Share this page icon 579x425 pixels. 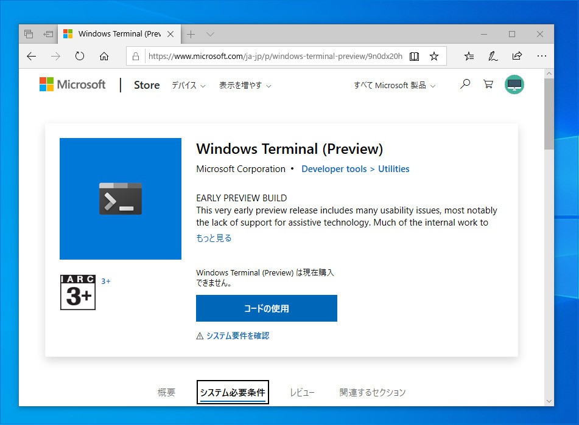[x=517, y=56]
